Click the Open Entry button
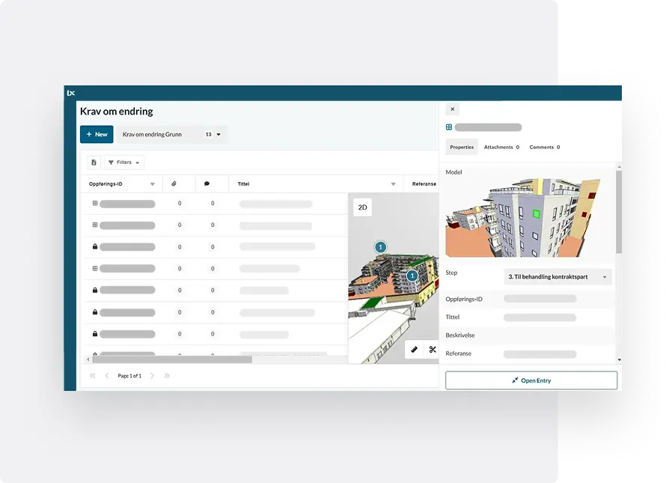 (531, 380)
